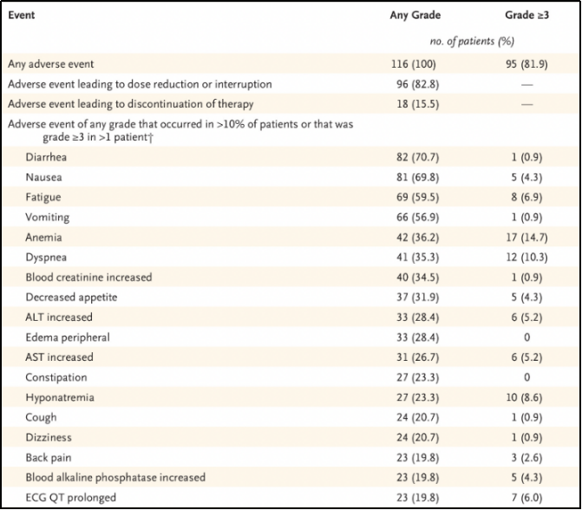
Task: Select "Blood creatinine increased" row label
Action: point(89,278)
